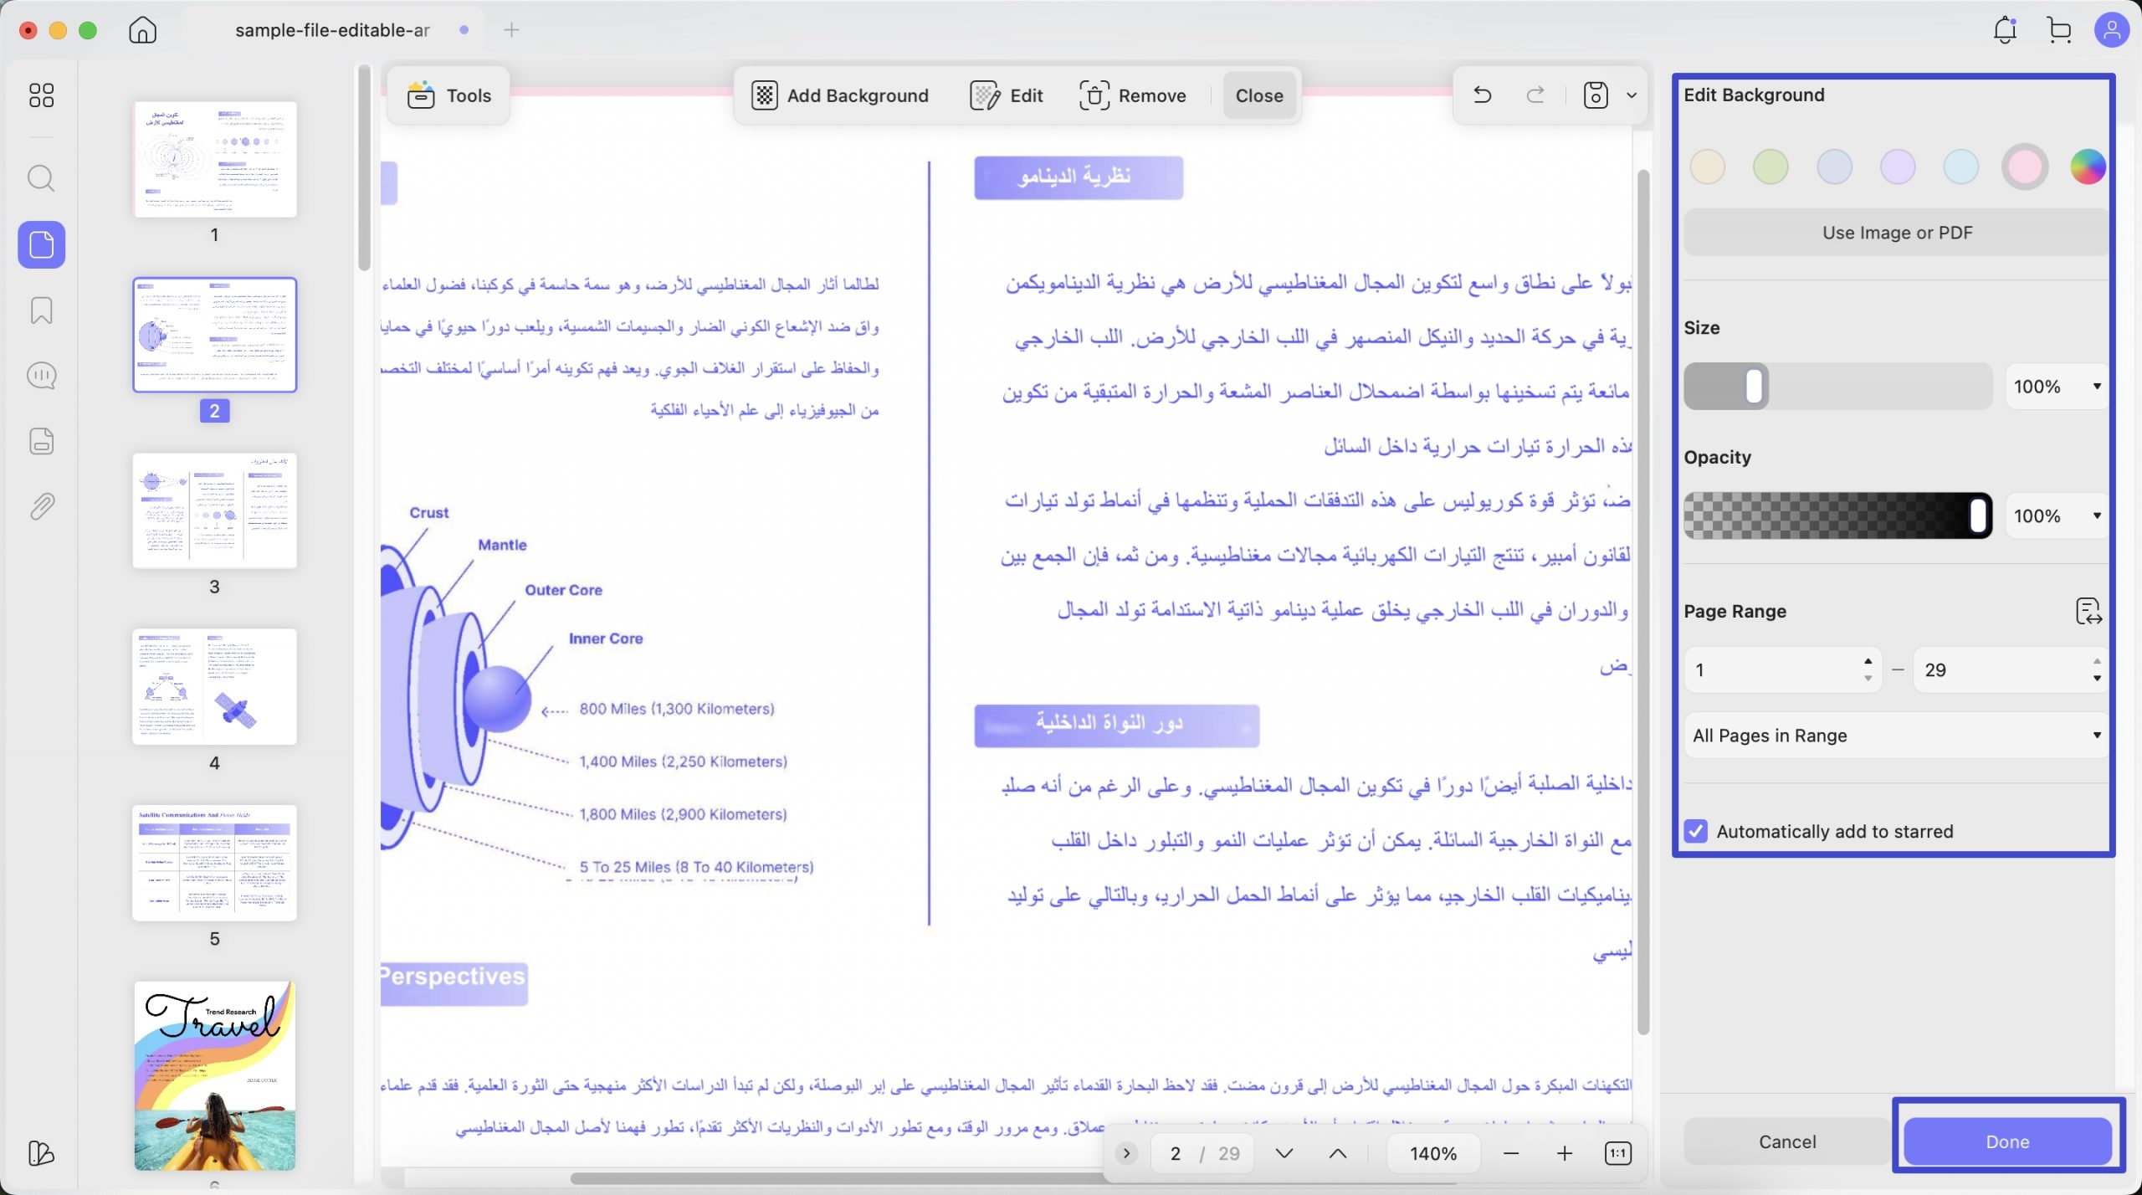Open the notifications bell icon
Screen dimensions: 2142x1195
click(2005, 30)
